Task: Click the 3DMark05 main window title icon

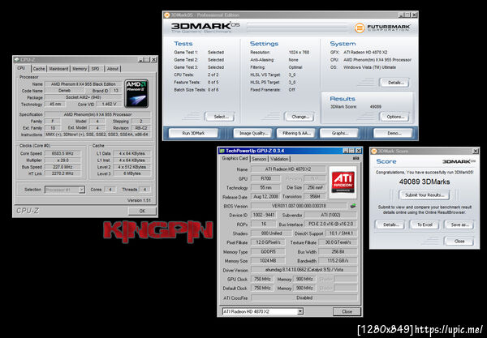Action: click(166, 15)
